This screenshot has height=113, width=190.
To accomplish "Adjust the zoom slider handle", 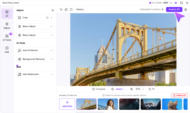I will pyautogui.click(x=122, y=89).
